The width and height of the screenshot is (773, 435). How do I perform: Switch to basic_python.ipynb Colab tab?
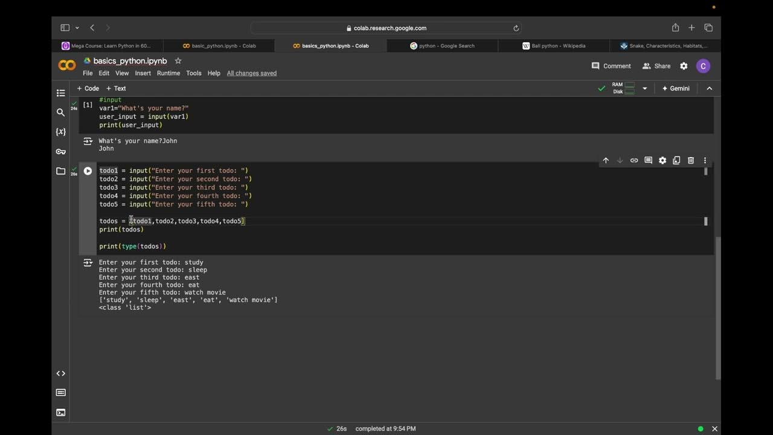click(219, 45)
